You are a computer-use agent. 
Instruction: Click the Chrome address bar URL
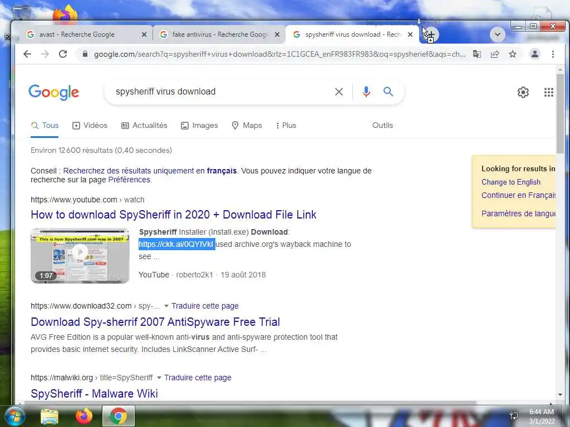tap(279, 54)
